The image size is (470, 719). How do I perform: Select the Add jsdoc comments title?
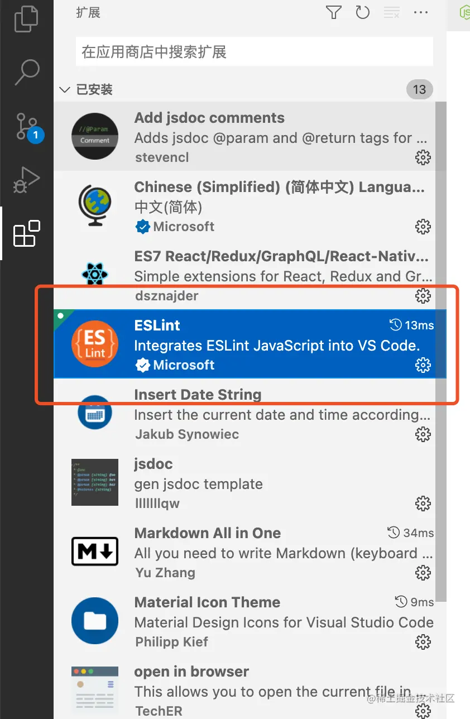pos(209,118)
